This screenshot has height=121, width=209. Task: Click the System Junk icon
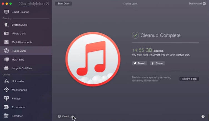tap(6, 25)
